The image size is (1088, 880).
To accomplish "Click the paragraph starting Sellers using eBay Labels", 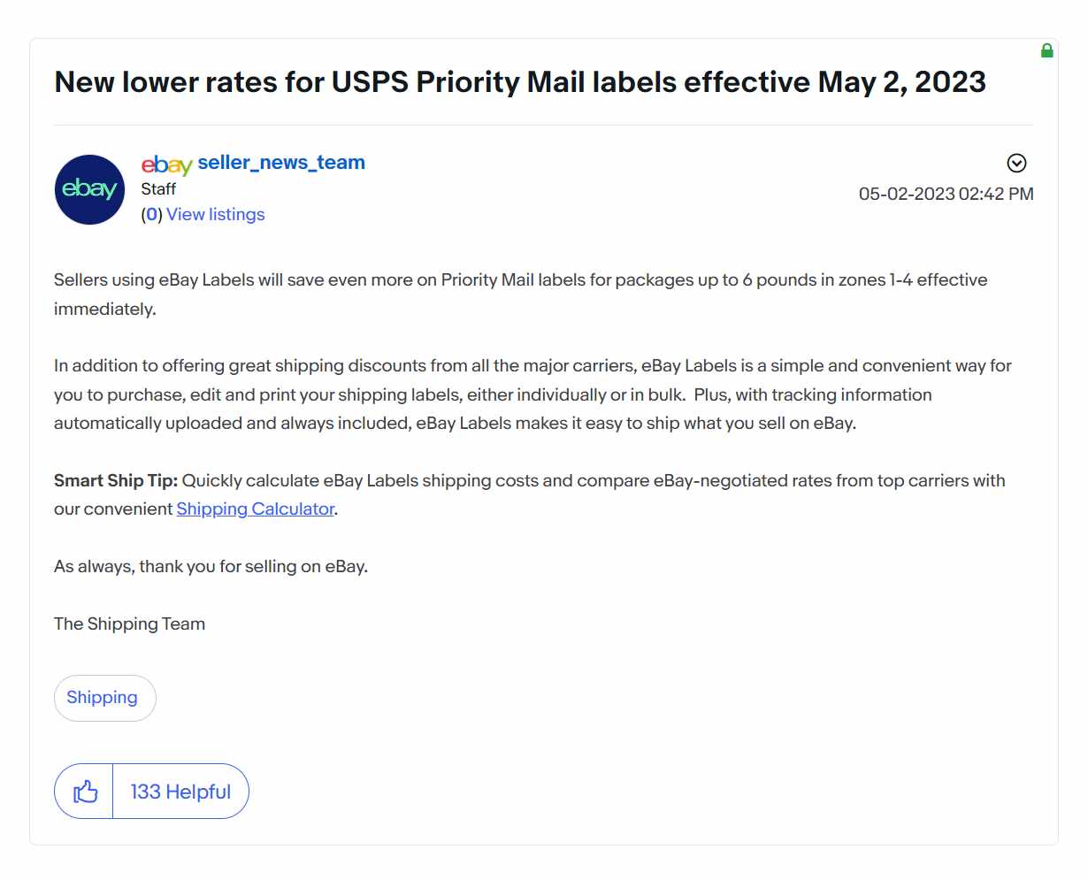I will pos(521,295).
